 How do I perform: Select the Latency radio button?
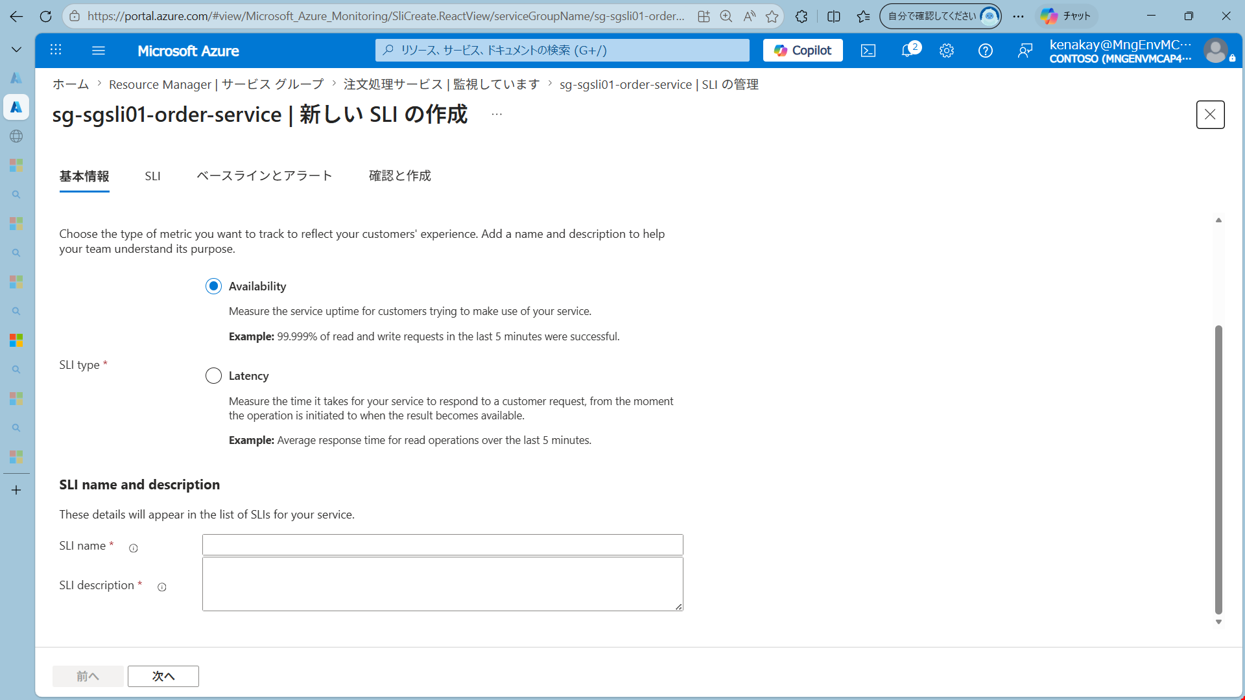[x=213, y=376]
